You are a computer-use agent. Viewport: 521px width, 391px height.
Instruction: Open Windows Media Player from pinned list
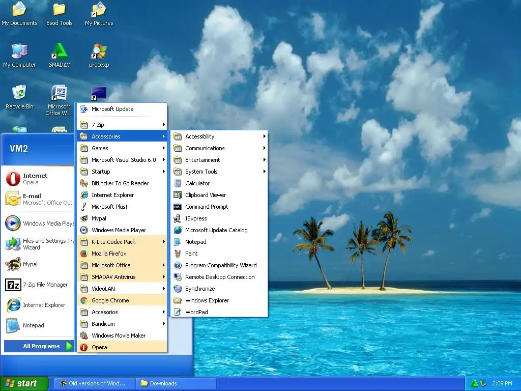[x=39, y=224]
